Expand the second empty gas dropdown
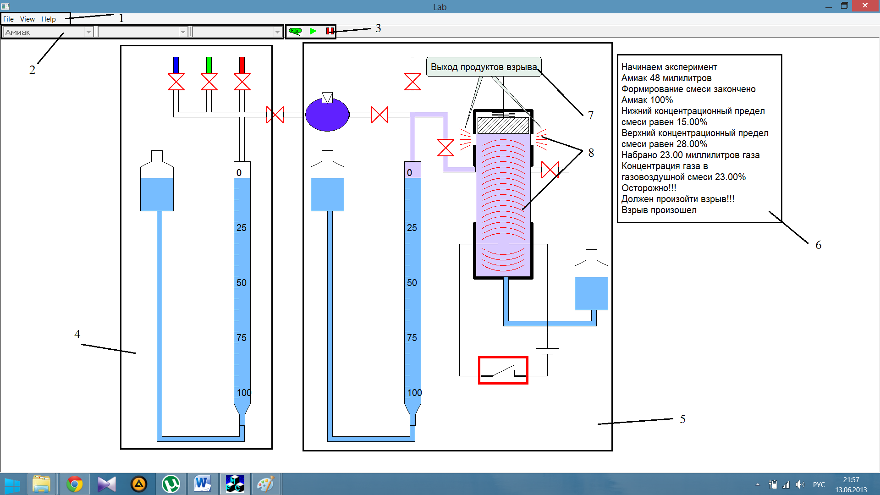The height and width of the screenshot is (495, 880). (183, 32)
